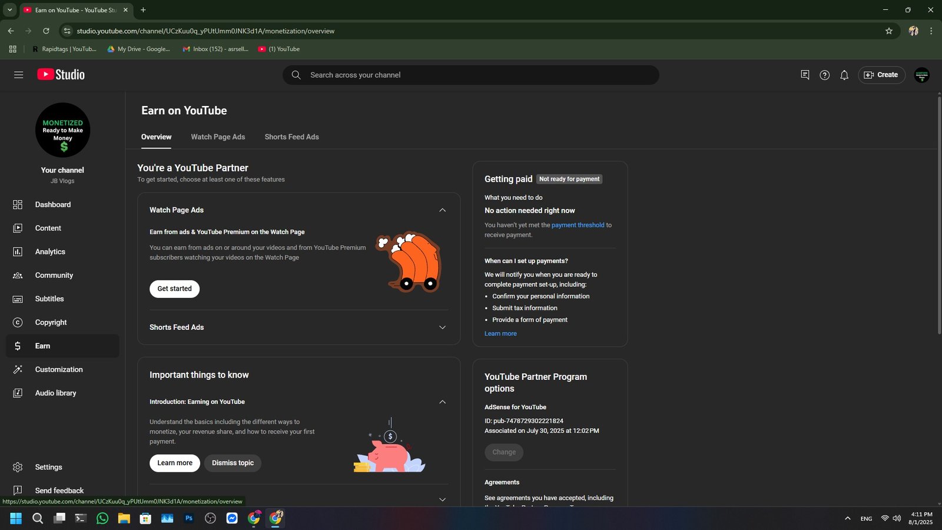Open the payment threshold link

(578, 225)
